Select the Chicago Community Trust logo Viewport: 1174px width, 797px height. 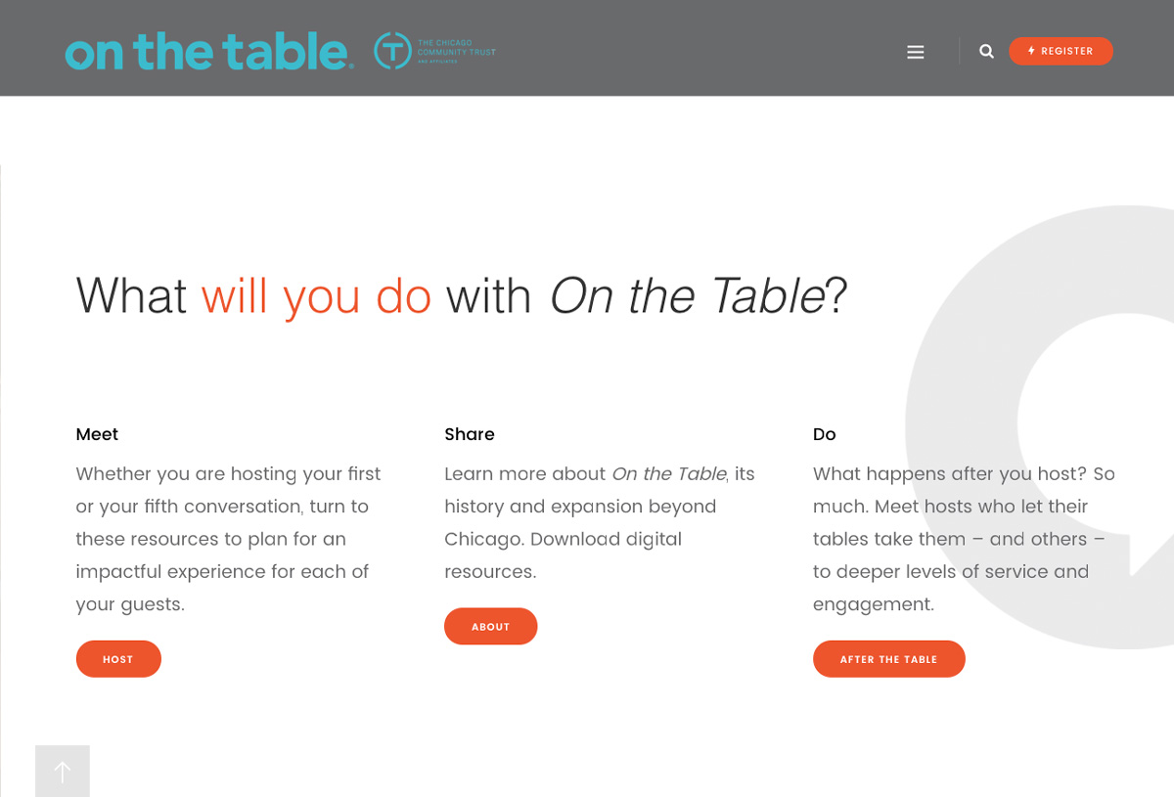point(433,52)
